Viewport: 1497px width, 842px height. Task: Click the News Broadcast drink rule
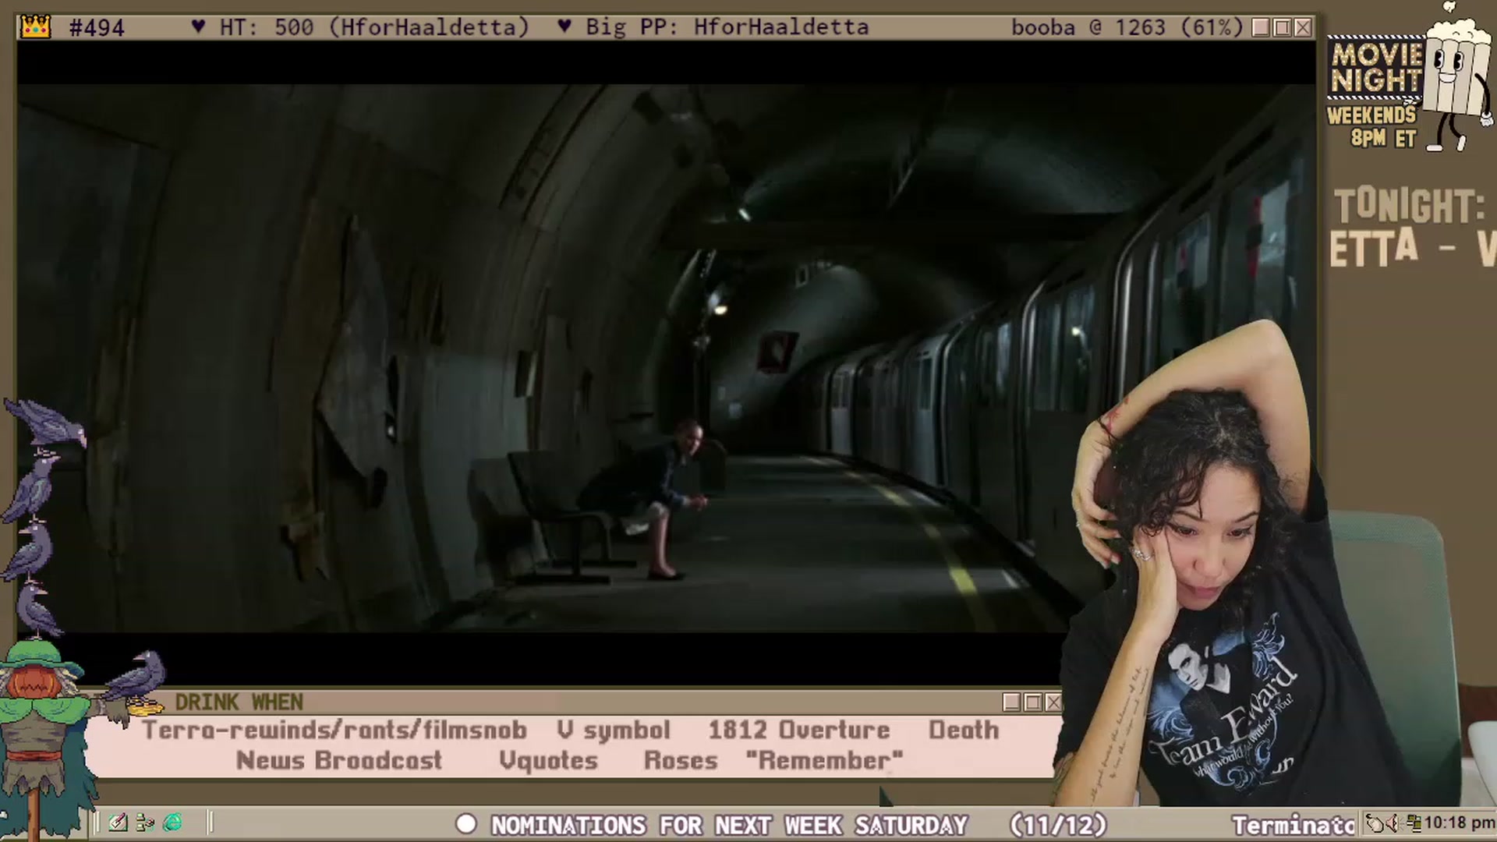[339, 760]
